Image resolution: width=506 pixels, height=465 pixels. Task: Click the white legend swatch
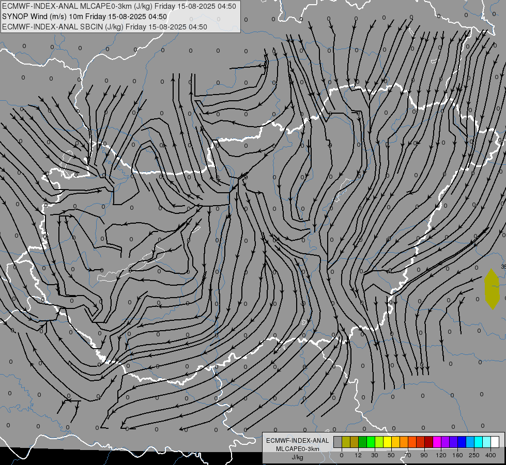pos(495,442)
